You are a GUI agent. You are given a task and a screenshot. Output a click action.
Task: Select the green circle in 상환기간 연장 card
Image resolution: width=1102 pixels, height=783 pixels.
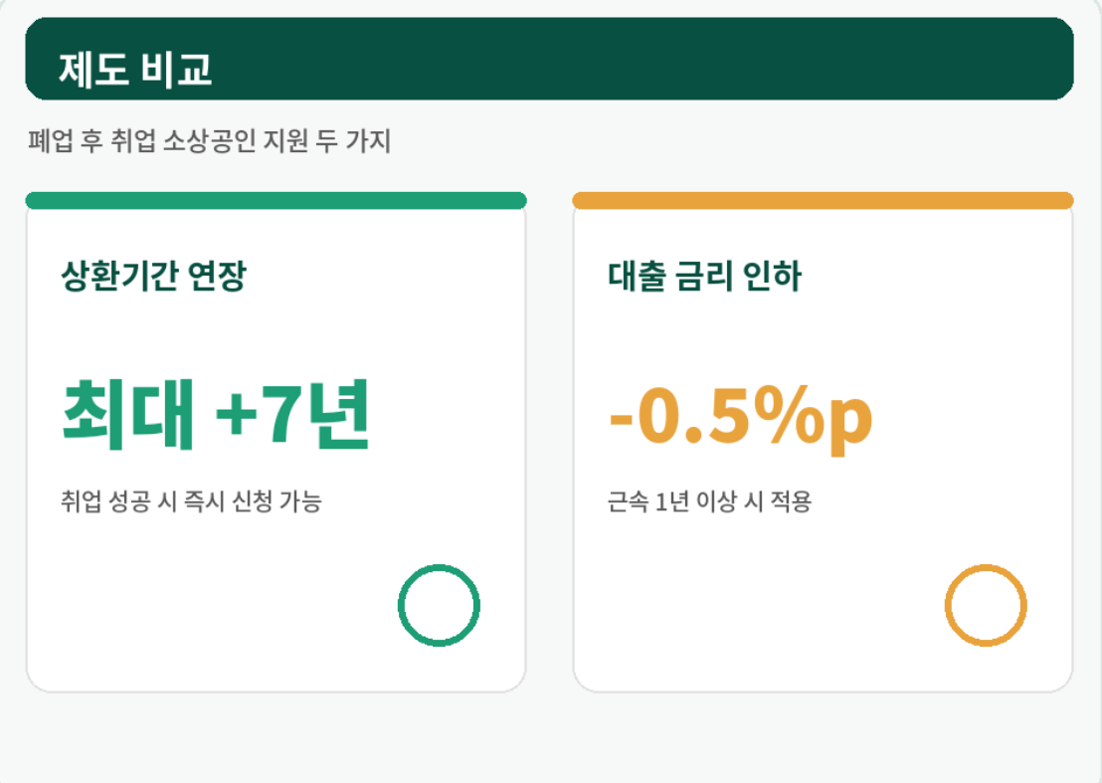click(439, 605)
